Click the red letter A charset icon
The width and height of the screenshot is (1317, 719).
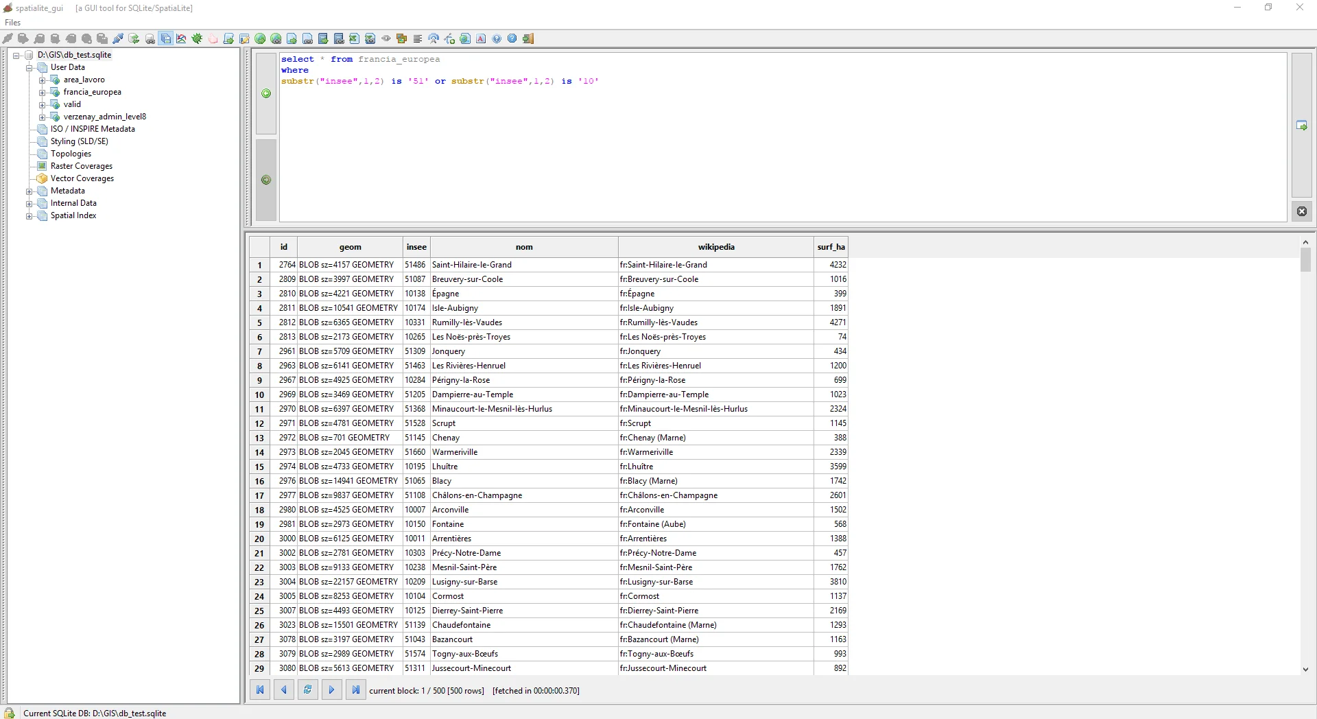(x=481, y=38)
